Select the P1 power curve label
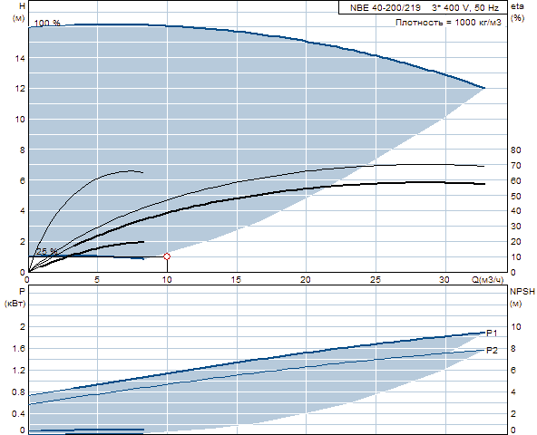The width and height of the screenshot is (537, 435). tap(492, 333)
